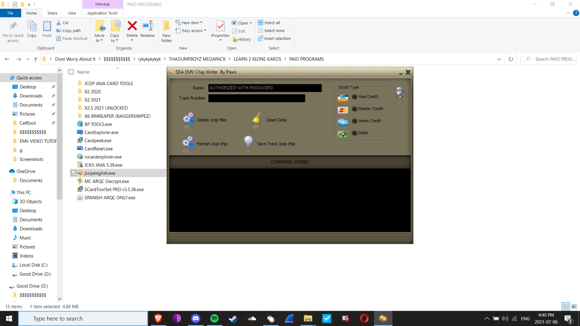Screen dimensions: 580x326
Task: Click the Paste icon in the ribbon
Action: [x=47, y=26]
